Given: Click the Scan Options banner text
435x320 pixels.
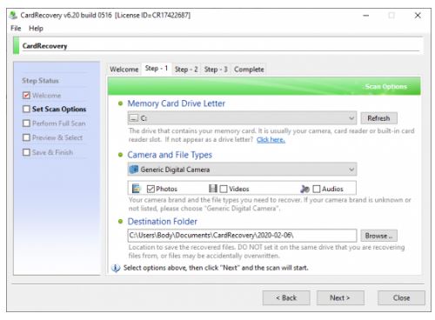Looking at the screenshot, I should click(x=386, y=86).
